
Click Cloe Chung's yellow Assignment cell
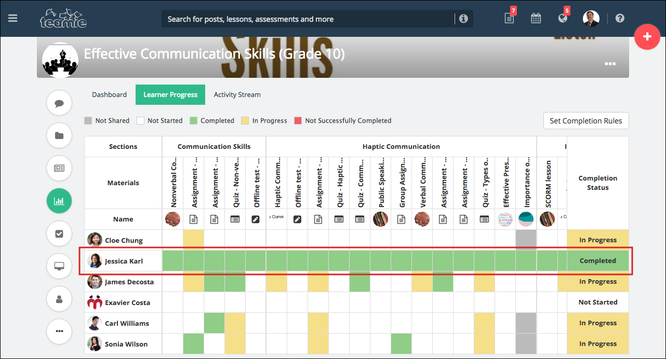pyautogui.click(x=193, y=240)
